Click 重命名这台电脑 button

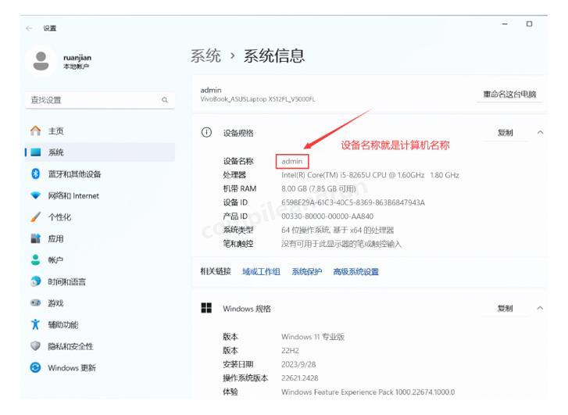[x=509, y=95]
